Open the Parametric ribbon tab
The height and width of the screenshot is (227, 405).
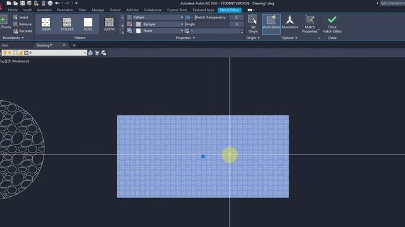pyautogui.click(x=65, y=10)
